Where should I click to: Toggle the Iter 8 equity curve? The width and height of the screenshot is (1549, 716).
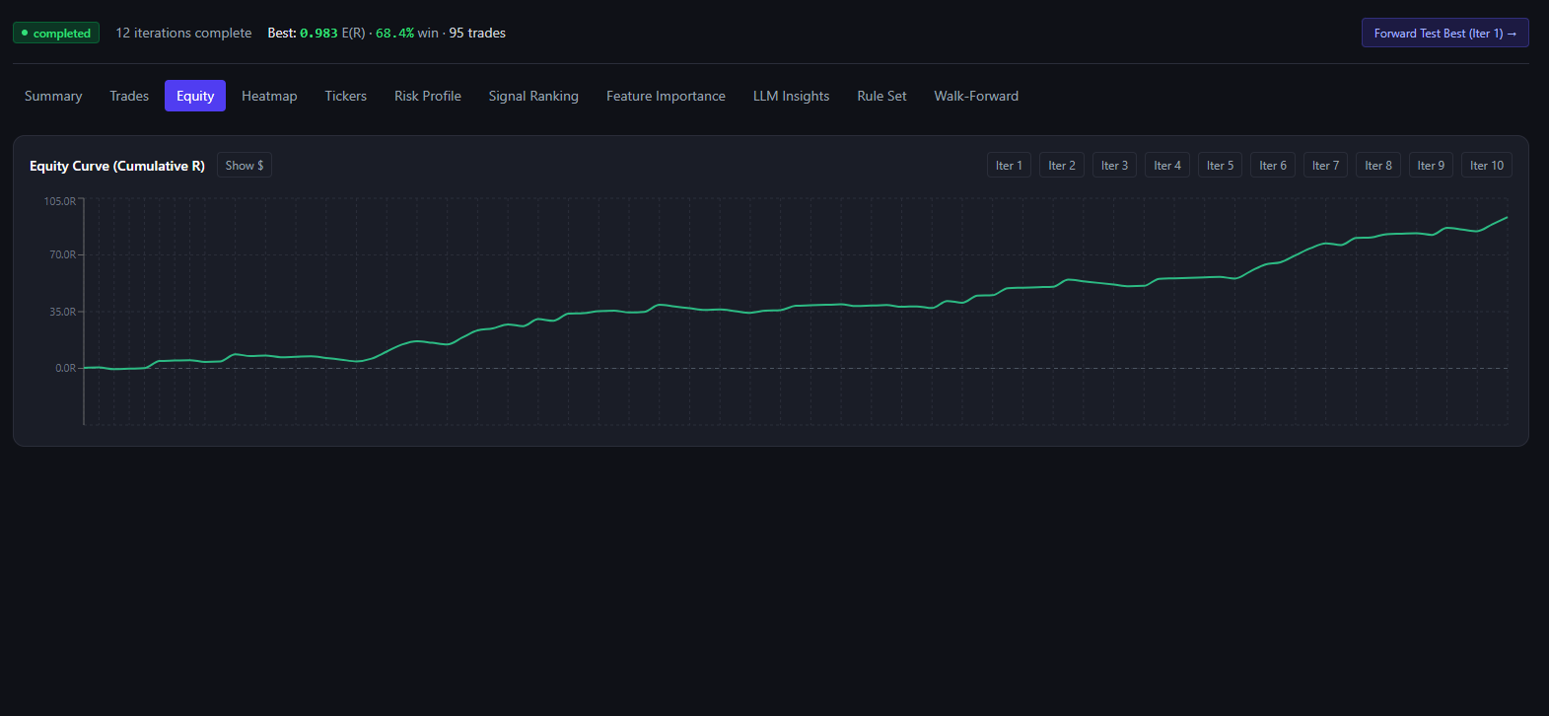pyautogui.click(x=1378, y=166)
